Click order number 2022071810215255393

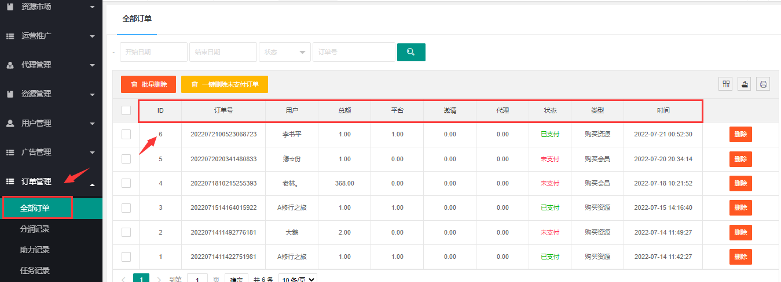coord(223,183)
